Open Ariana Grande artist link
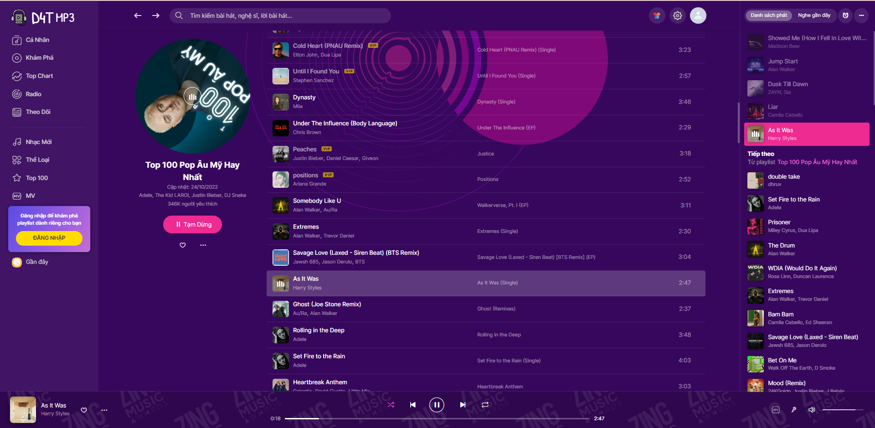Viewport: 875px width, 428px height. tap(309, 184)
